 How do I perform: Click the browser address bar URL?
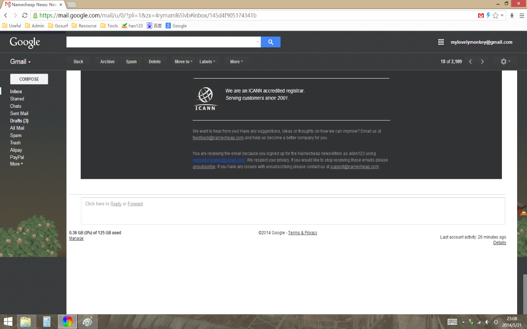tap(148, 16)
